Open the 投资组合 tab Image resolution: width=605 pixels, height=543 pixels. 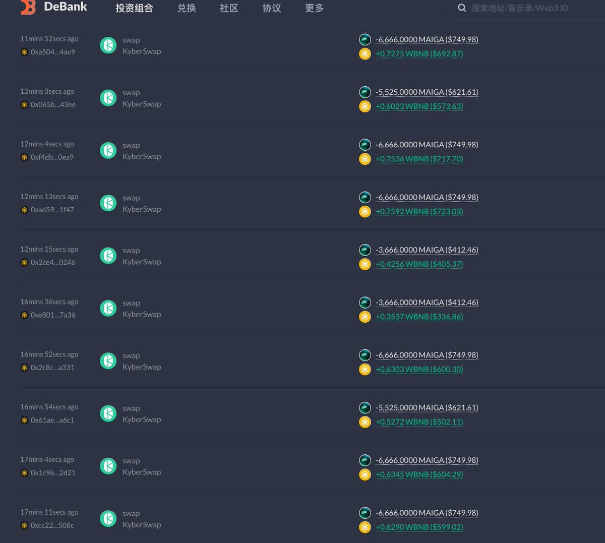[134, 8]
